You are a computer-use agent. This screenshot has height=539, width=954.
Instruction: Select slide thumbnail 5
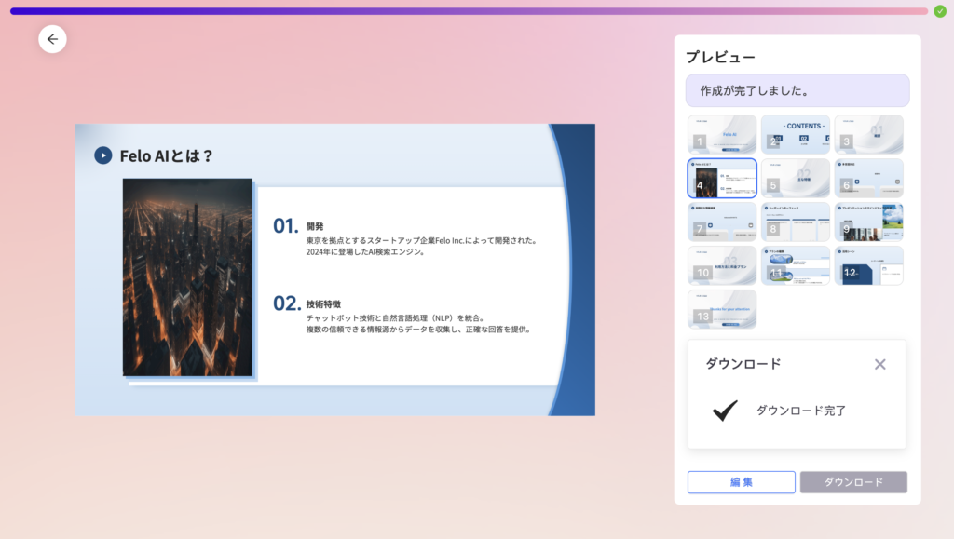click(796, 178)
